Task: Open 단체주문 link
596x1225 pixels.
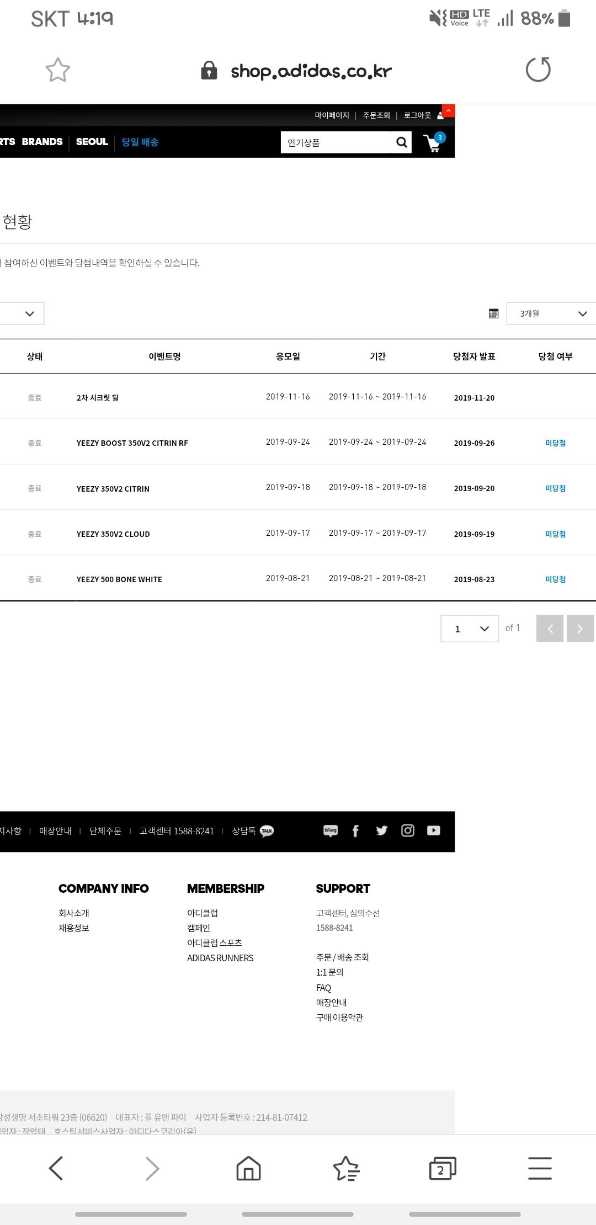Action: tap(105, 831)
